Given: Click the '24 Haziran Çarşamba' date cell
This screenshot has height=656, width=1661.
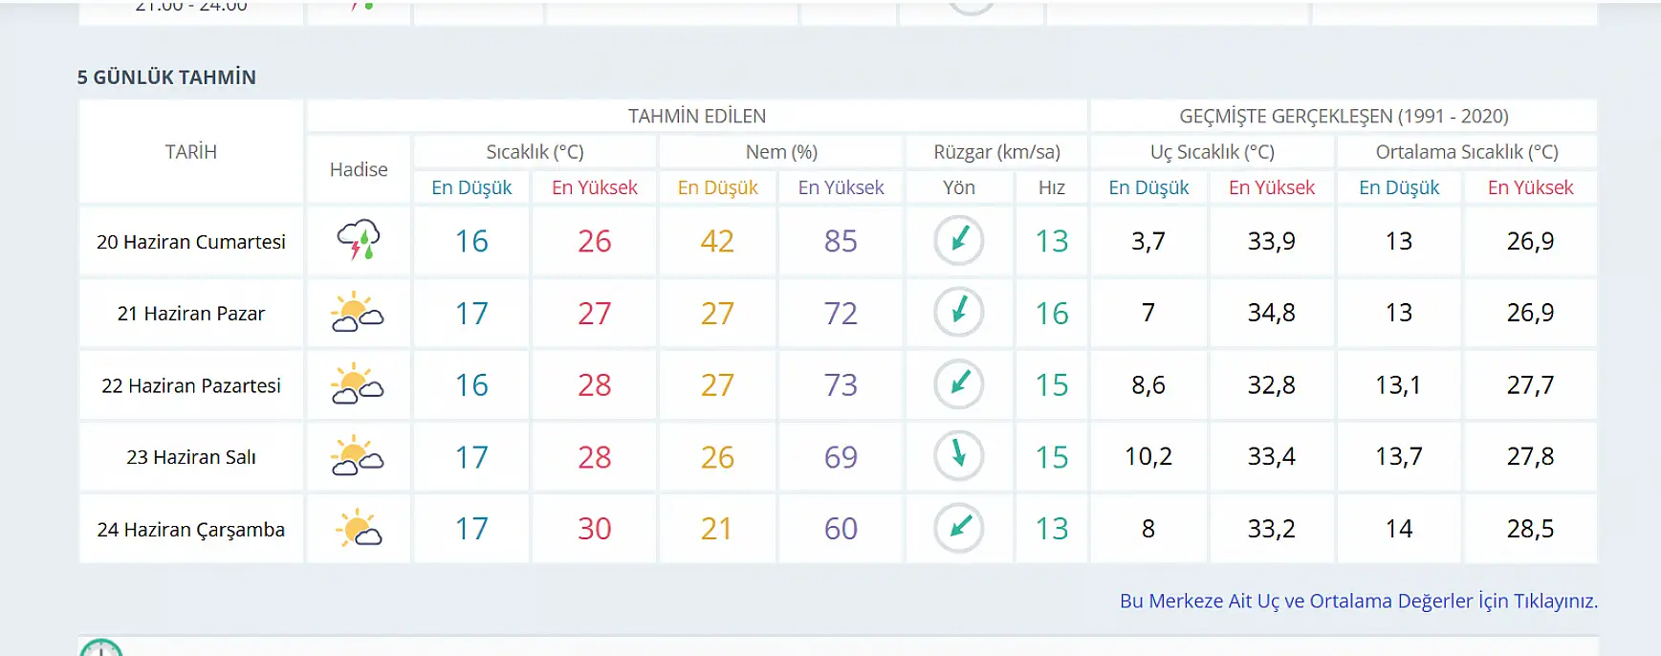Looking at the screenshot, I should coord(191,530).
